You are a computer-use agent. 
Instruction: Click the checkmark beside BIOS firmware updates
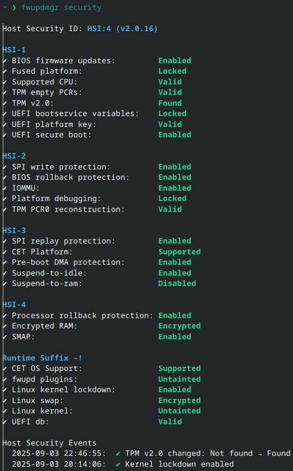tap(5, 61)
